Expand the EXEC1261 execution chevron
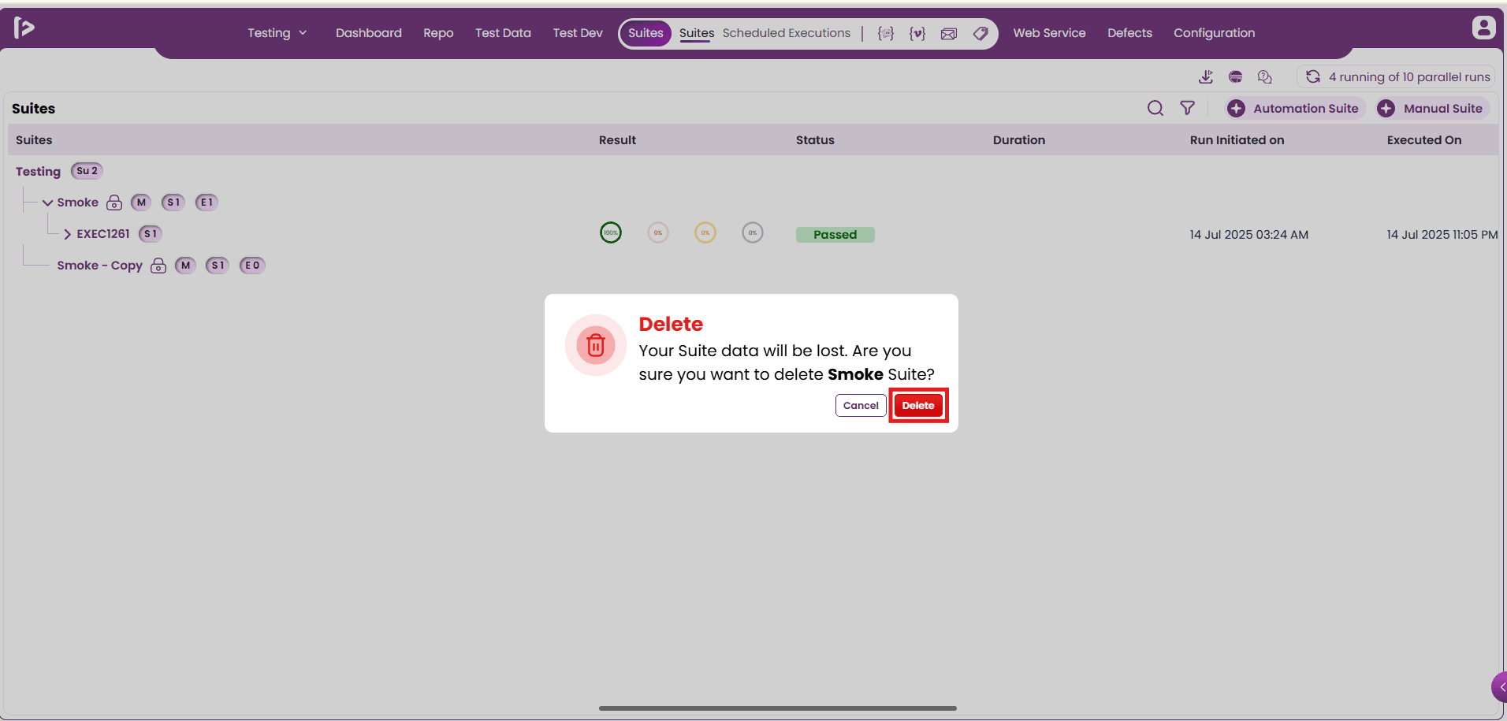1507x721 pixels. tap(68, 234)
